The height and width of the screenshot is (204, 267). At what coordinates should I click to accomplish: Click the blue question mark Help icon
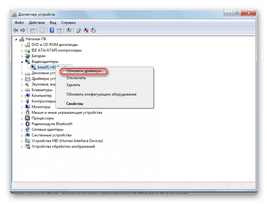pyautogui.click(x=52, y=30)
